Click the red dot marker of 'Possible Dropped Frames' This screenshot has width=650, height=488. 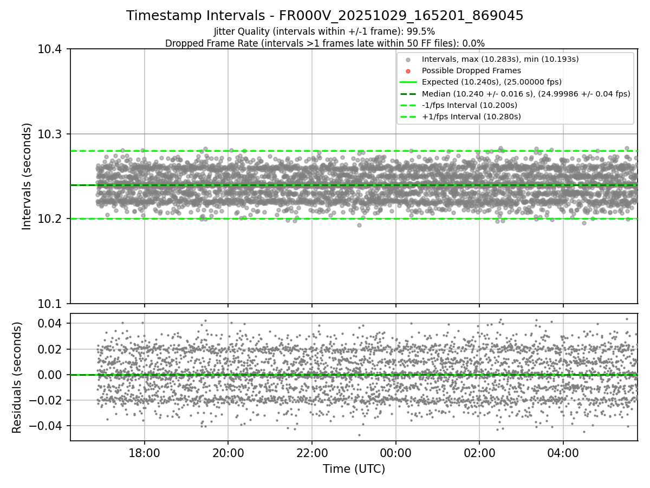408,71
